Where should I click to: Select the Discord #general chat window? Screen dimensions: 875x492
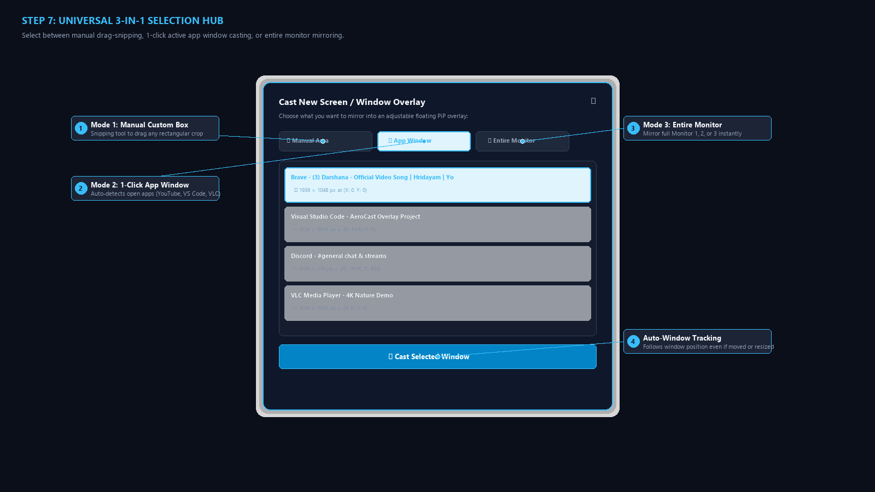pos(437,263)
